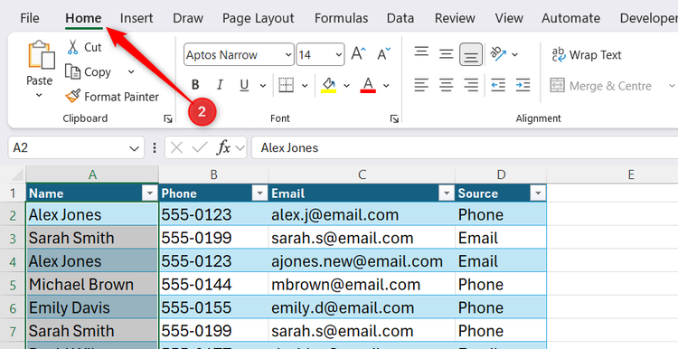Switch to the Review tab
Viewport: 678px width, 349px height.
click(455, 18)
